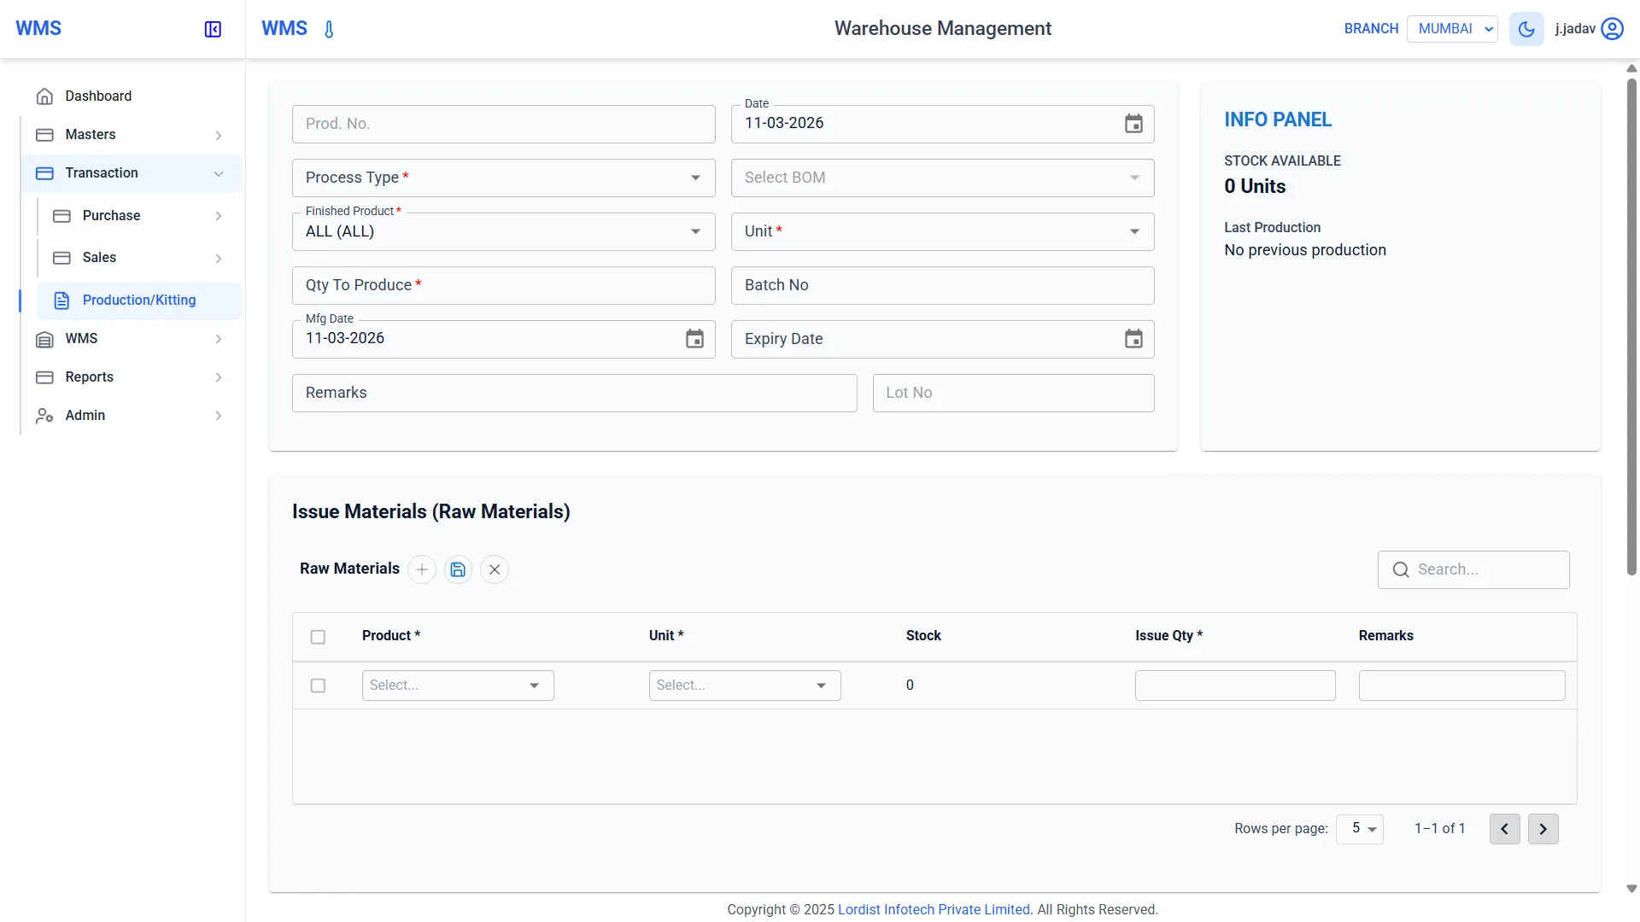Viewport: 1640px width, 922px height.
Task: Click the Batch No field
Action: pyautogui.click(x=942, y=285)
